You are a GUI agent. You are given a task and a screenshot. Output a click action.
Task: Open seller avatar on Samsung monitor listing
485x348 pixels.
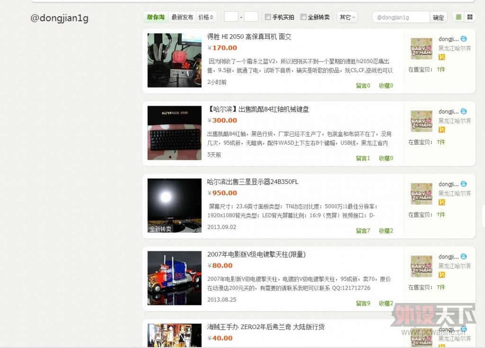421,193
